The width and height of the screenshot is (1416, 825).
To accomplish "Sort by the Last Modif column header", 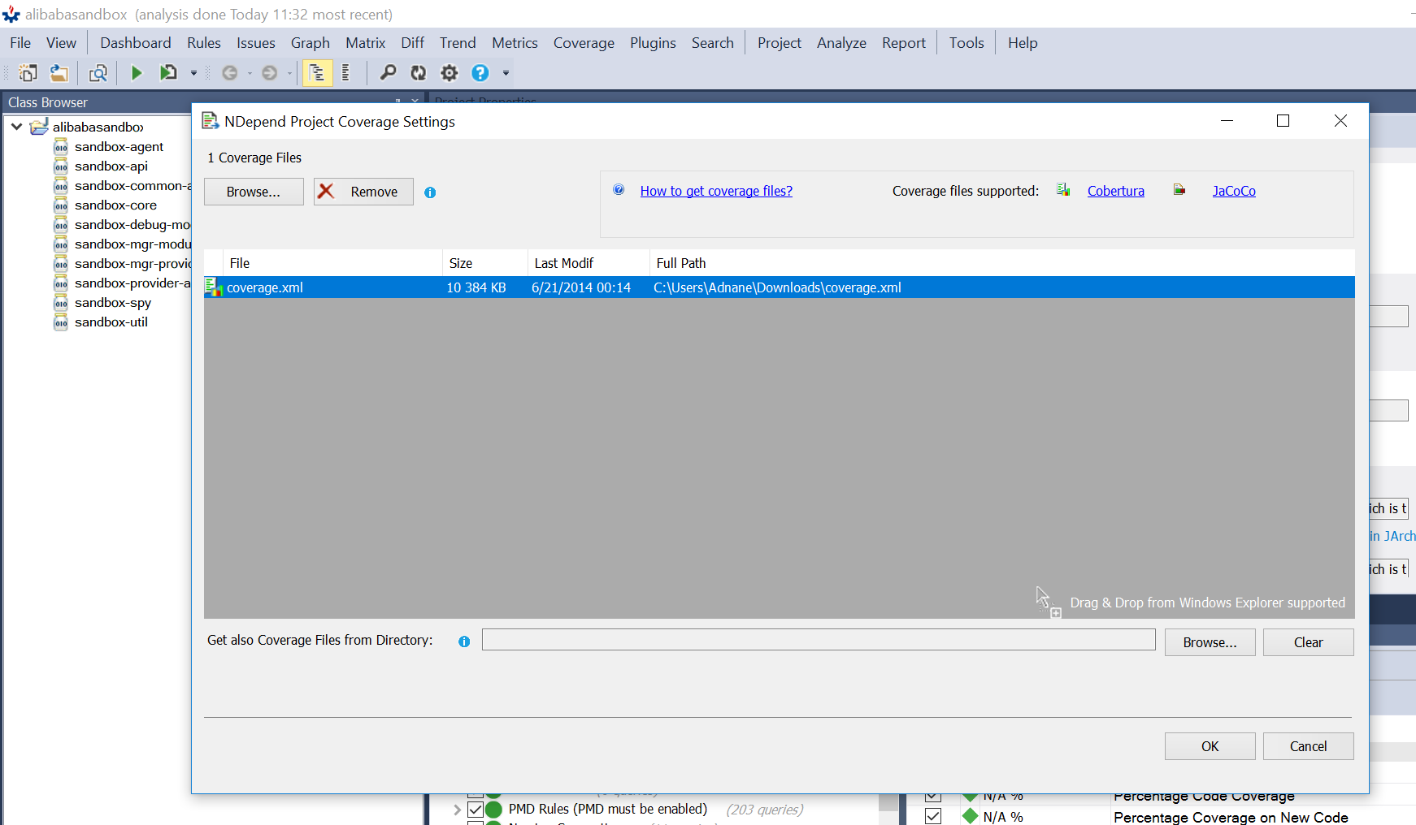I will (x=589, y=263).
